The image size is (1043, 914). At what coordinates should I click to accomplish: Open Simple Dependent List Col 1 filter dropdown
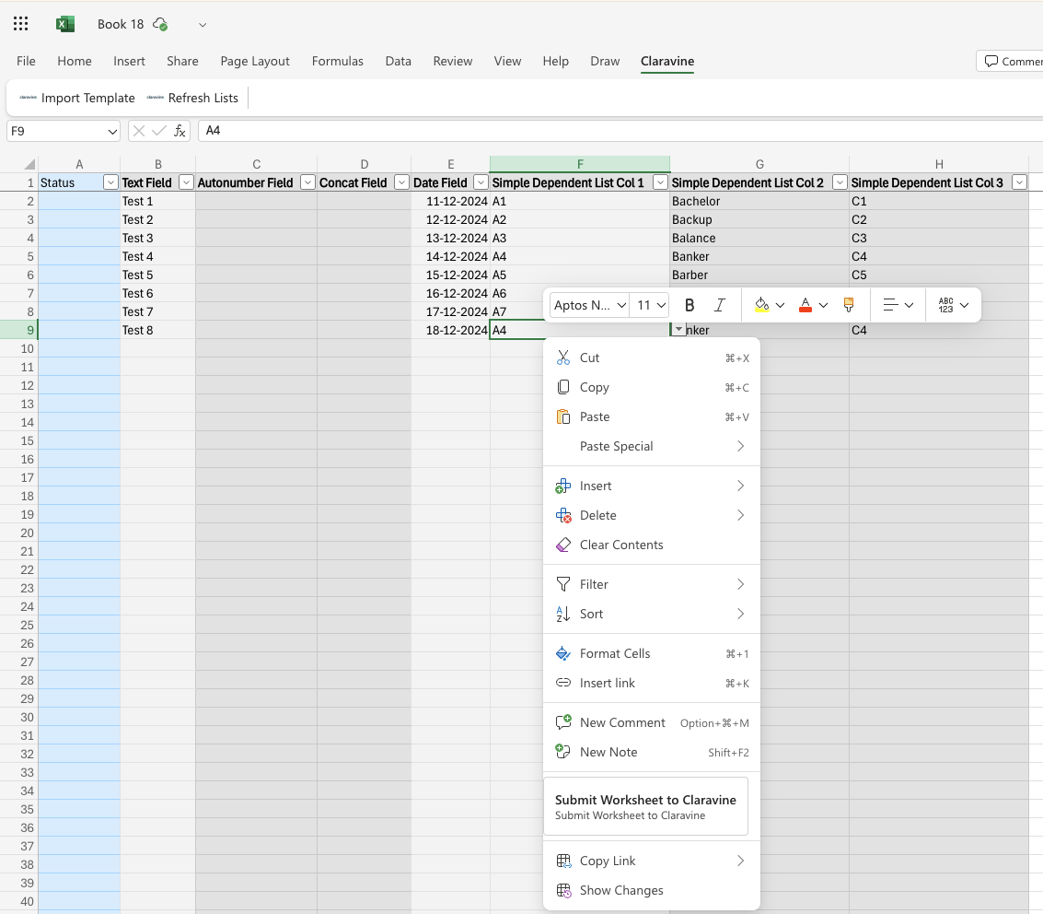[x=660, y=182]
